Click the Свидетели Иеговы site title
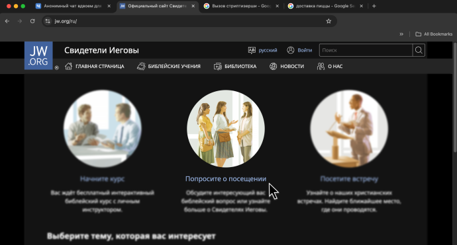The width and height of the screenshot is (457, 245). (101, 50)
